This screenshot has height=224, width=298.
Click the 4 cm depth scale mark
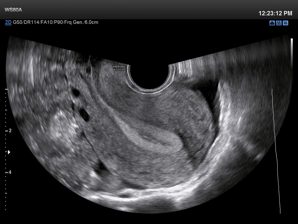click(x=10, y=172)
